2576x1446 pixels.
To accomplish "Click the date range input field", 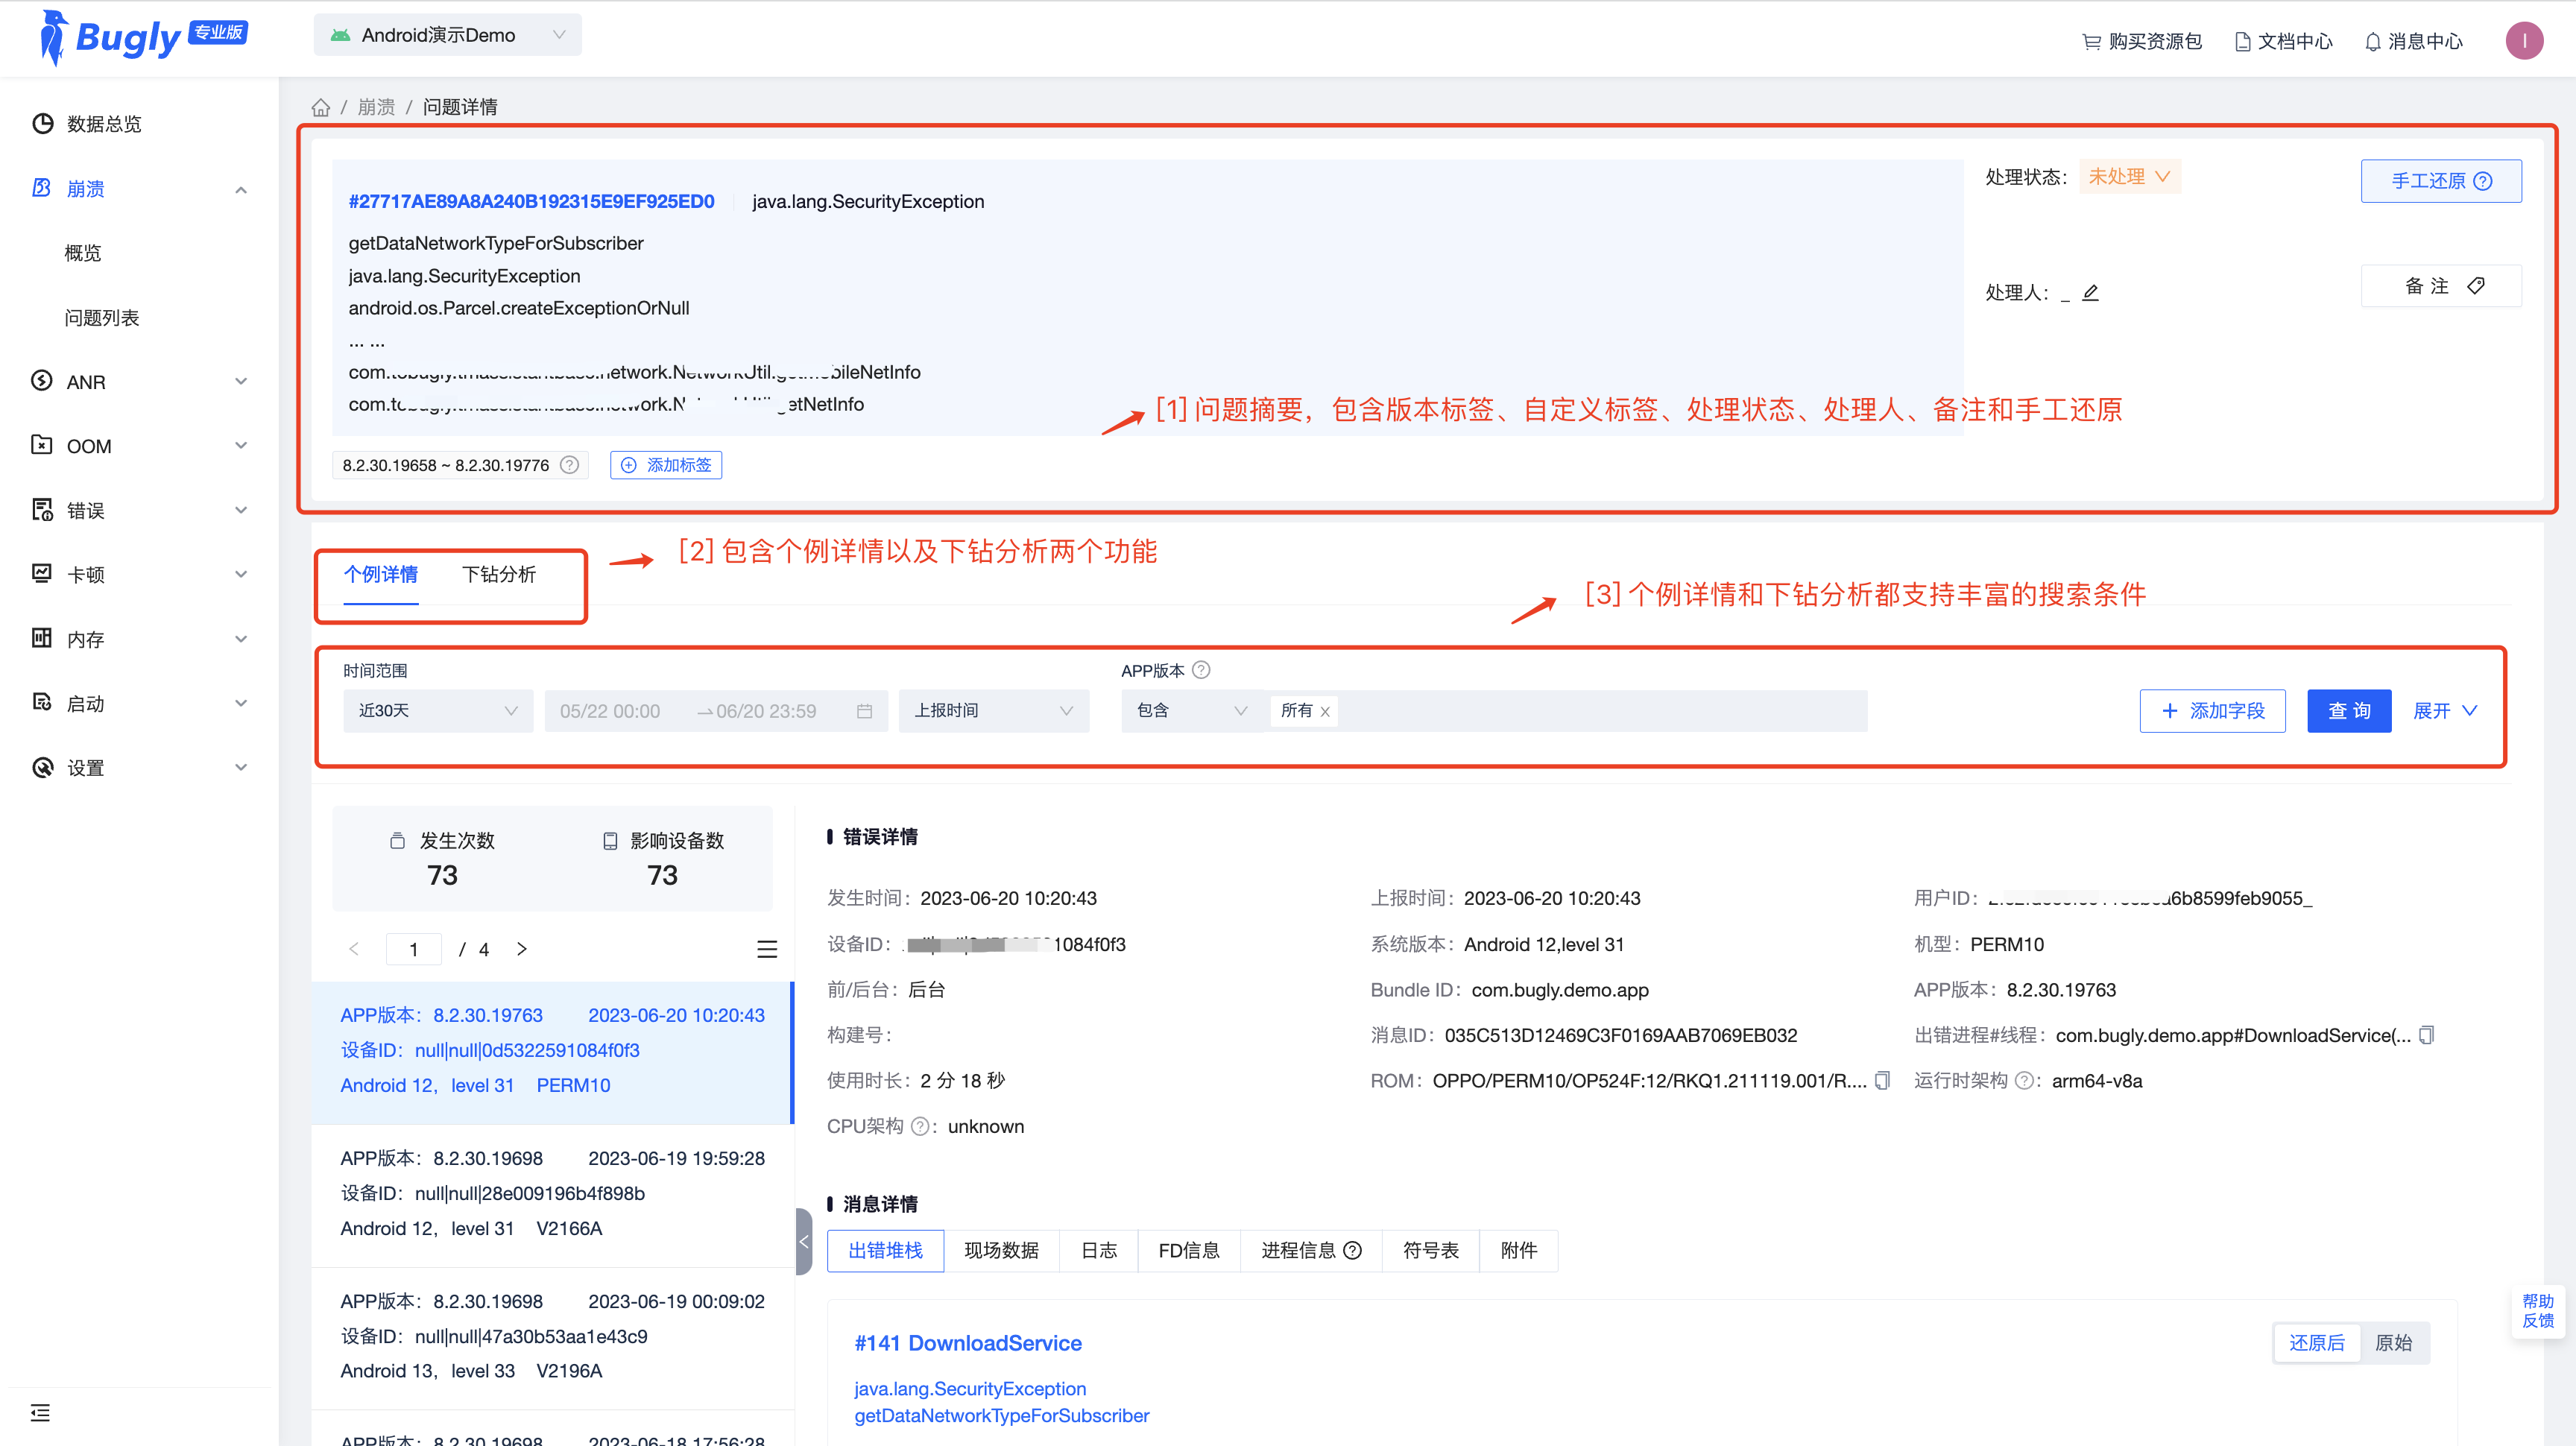I will 716,711.
